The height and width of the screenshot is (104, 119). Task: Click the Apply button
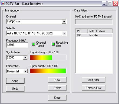click(15, 81)
